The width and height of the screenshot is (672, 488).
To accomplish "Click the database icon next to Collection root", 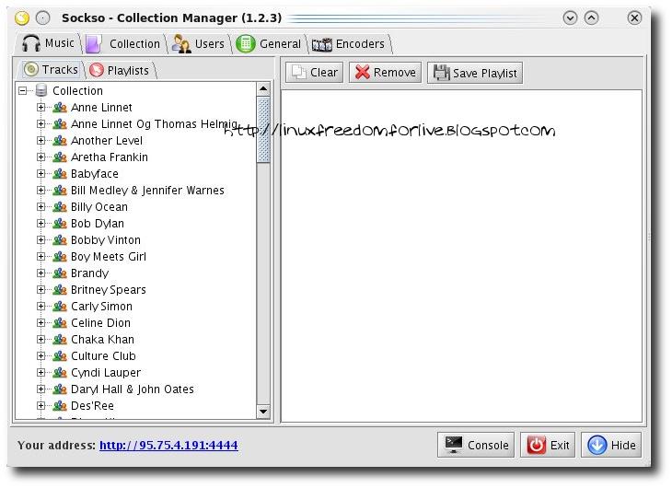I will (x=41, y=90).
